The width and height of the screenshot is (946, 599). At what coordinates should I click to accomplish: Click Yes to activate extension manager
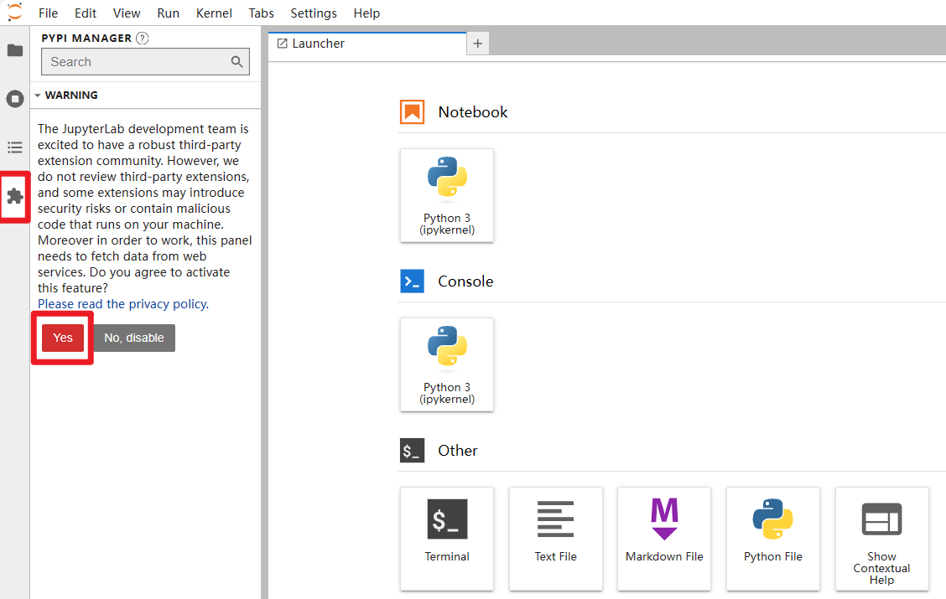click(x=63, y=338)
